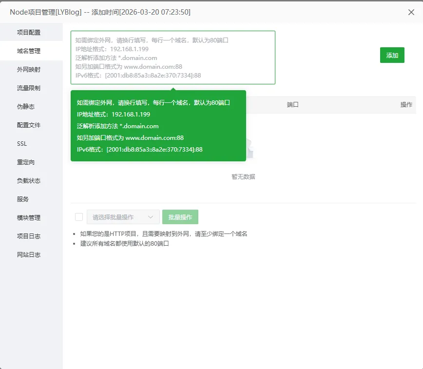423x369 pixels.
Task: Tick the select-all checkbox beside batch dropdown
Action: pos(79,217)
